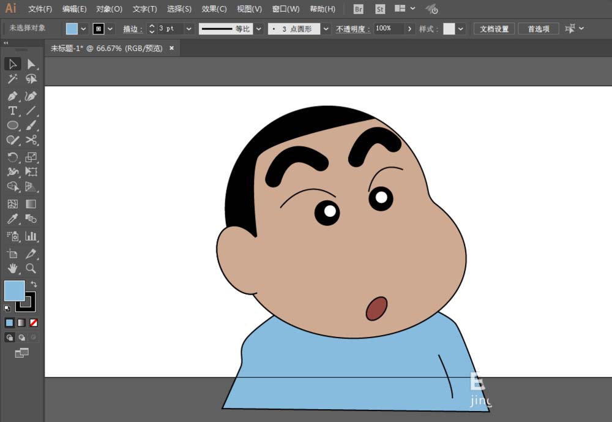Open the 样式 style dropdown

click(x=461, y=29)
